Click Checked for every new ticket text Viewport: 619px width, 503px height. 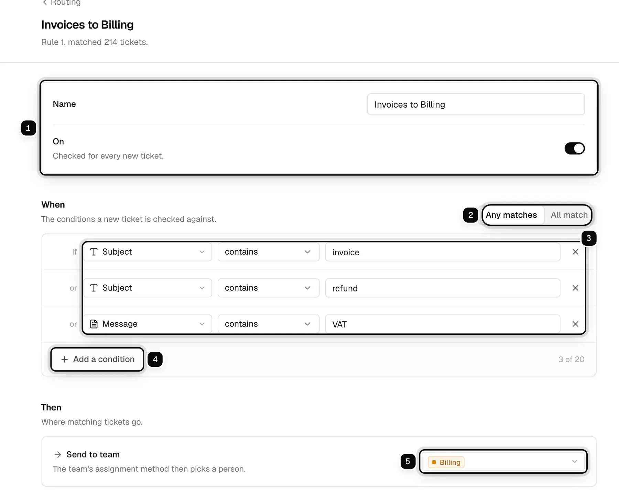(108, 156)
